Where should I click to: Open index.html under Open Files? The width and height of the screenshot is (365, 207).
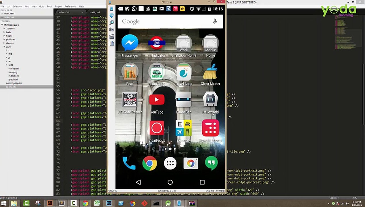coord(9,14)
